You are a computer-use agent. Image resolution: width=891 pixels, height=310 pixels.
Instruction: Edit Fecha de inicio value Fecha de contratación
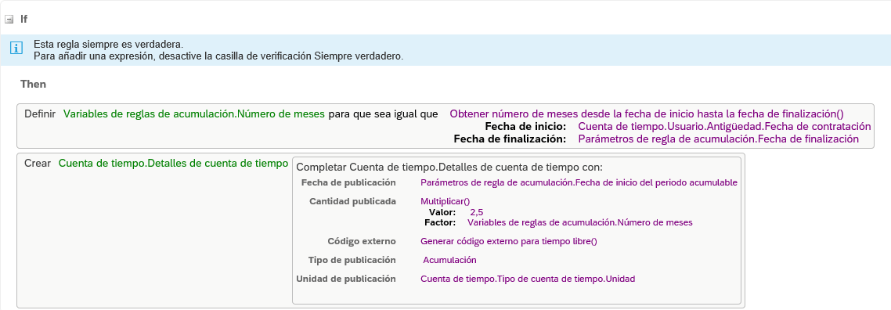[x=724, y=126]
